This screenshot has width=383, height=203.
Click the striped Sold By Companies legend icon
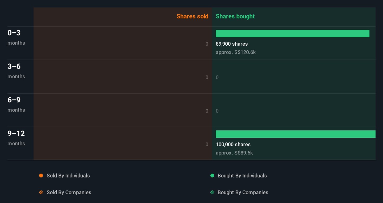coord(41,192)
